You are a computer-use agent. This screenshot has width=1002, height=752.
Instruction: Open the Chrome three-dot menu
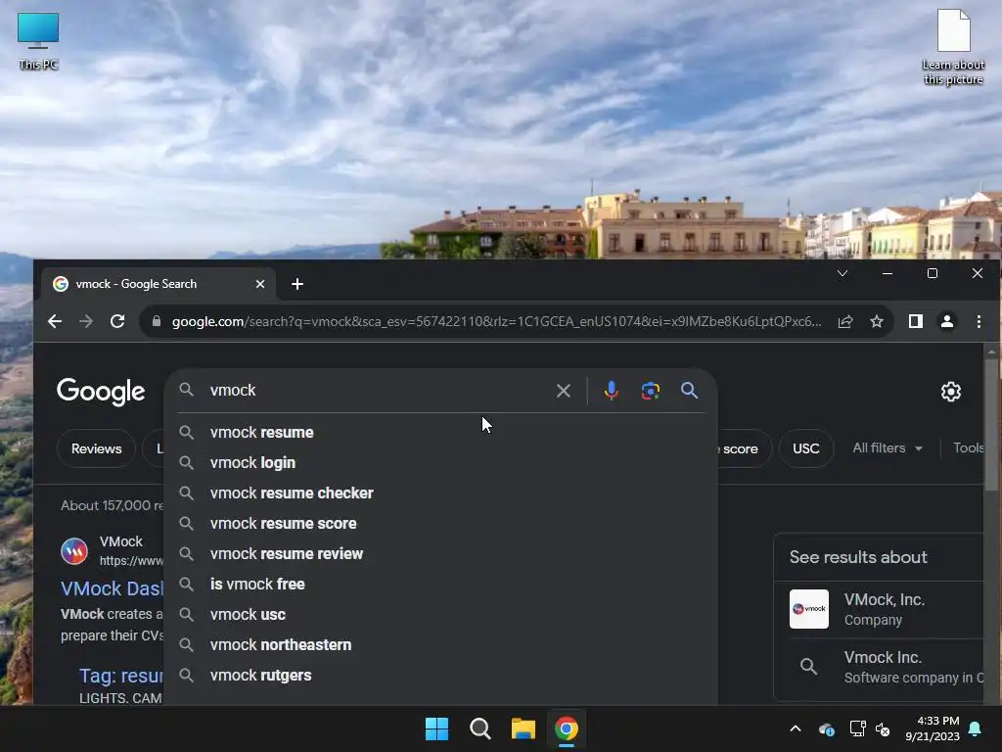pos(979,321)
